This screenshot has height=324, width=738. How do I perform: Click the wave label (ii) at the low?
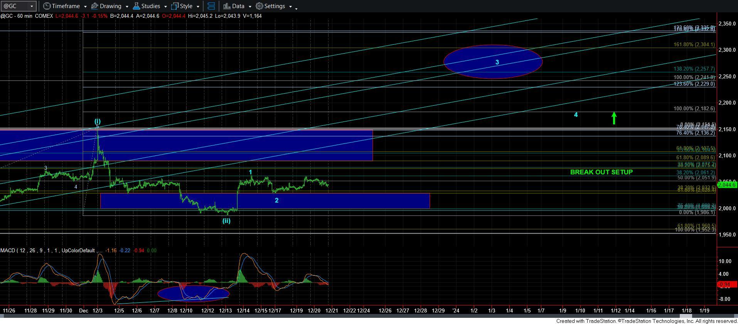pos(226,221)
